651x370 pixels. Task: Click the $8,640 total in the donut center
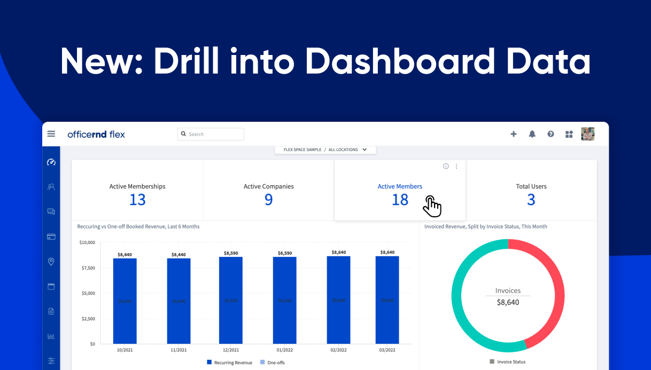[508, 302]
